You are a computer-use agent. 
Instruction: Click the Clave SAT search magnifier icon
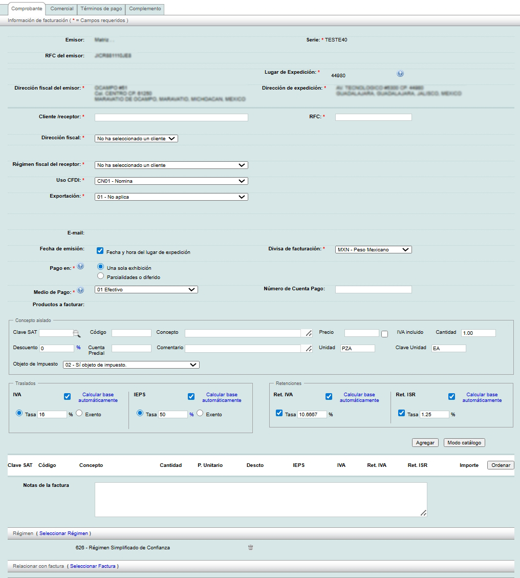(x=76, y=334)
